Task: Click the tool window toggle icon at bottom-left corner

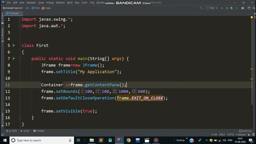Action: coord(3,135)
